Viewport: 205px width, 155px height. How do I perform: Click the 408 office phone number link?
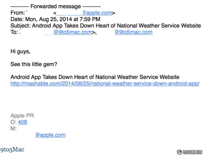coord(22,122)
